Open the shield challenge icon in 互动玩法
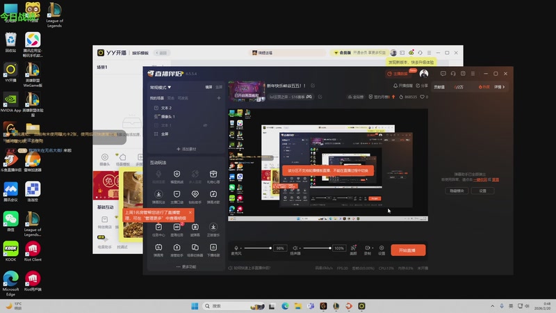The width and height of the screenshot is (556, 313). click(x=177, y=174)
